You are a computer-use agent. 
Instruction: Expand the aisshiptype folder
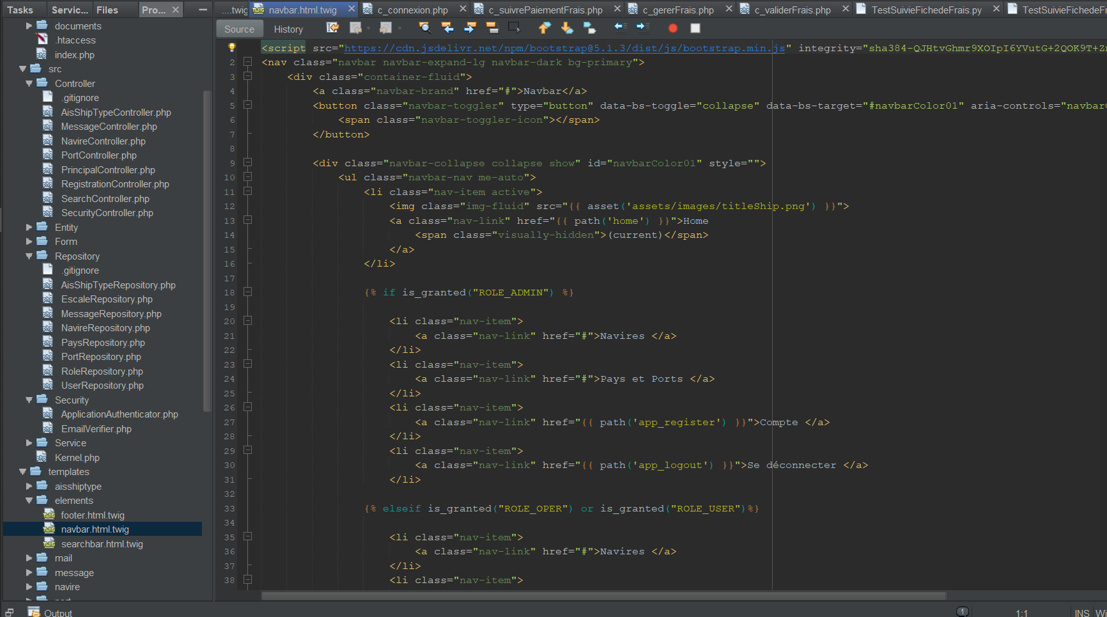[x=29, y=486]
